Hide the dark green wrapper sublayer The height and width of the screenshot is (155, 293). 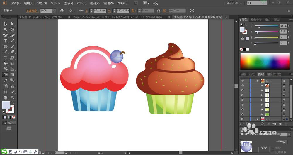[242, 114]
